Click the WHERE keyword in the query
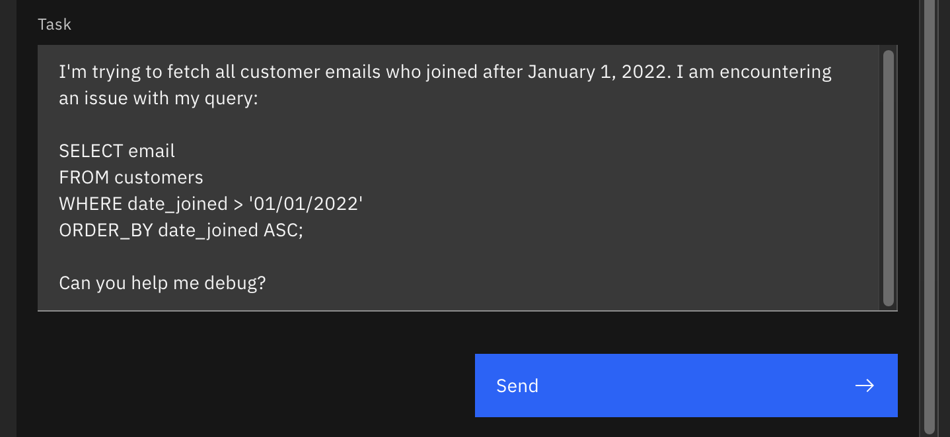This screenshot has width=950, height=437. [91, 204]
